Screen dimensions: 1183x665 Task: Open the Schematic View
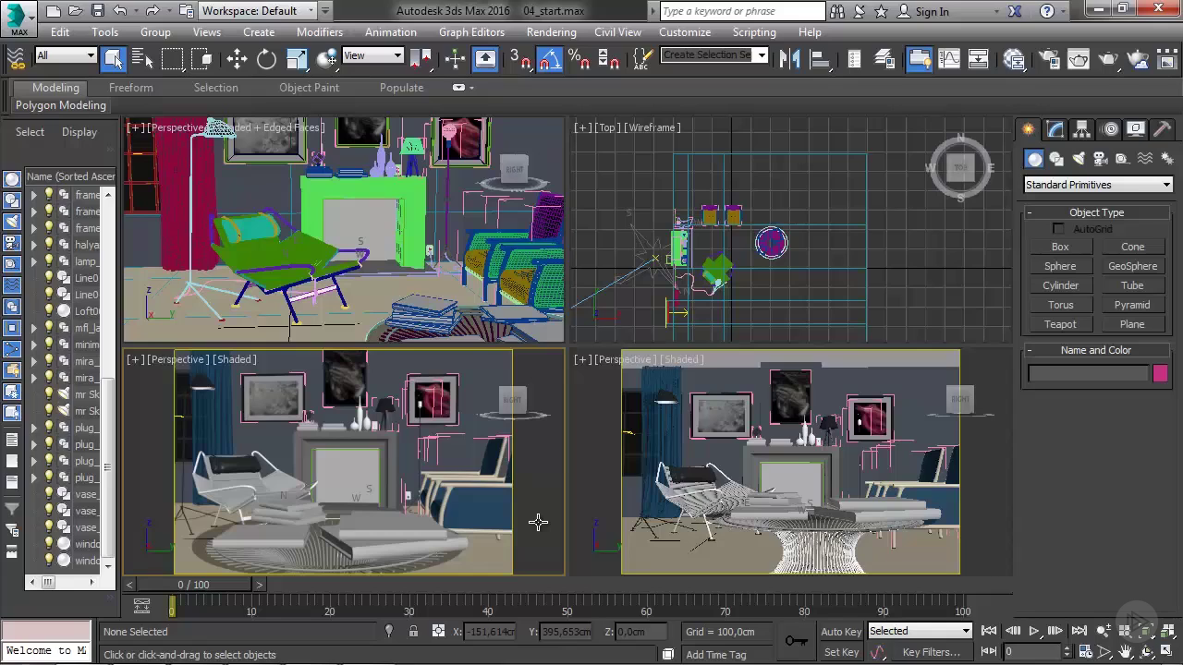point(979,58)
